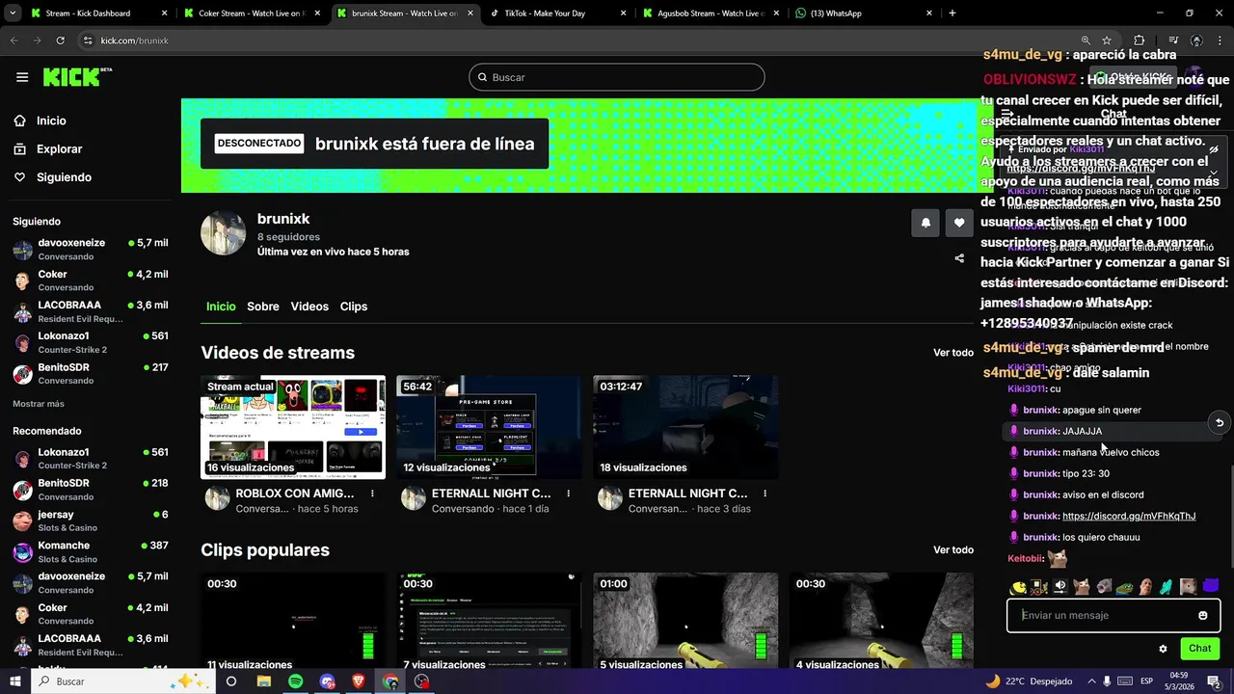
Task: Open the 01:00 clip with 5 visualizaciones
Action: coord(685,622)
